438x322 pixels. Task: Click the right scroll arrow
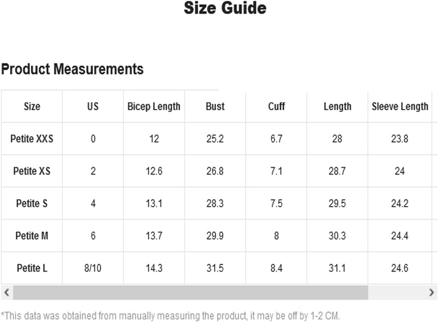432,293
